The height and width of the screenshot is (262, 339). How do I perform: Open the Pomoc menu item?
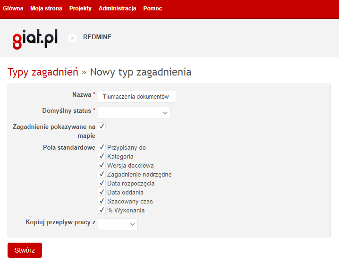153,8
